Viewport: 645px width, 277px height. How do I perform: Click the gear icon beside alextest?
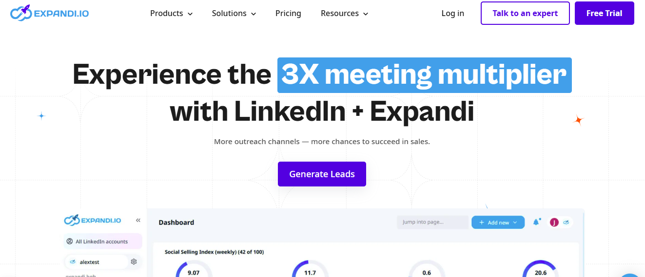tap(134, 262)
